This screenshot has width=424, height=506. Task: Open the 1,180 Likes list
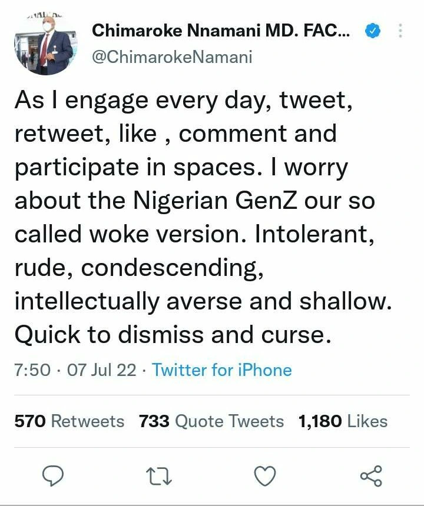[x=343, y=421]
